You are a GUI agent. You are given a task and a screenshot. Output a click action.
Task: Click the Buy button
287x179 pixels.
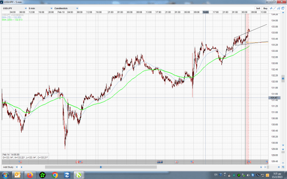[265, 8]
